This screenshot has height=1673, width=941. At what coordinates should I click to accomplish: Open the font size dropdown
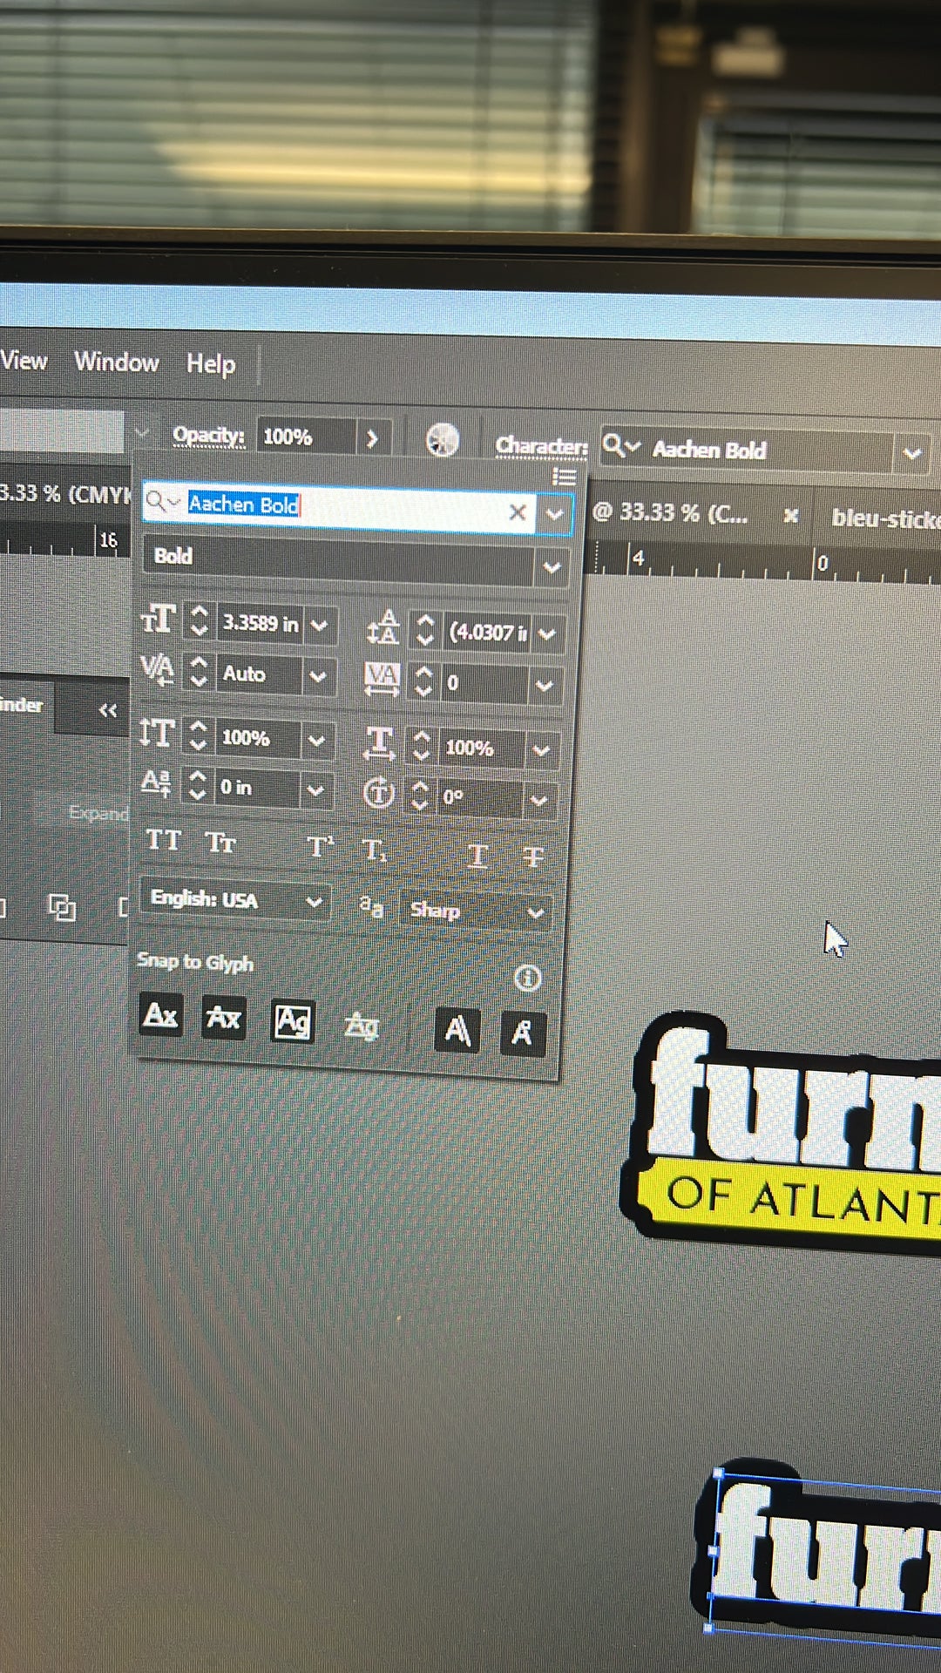pos(320,626)
